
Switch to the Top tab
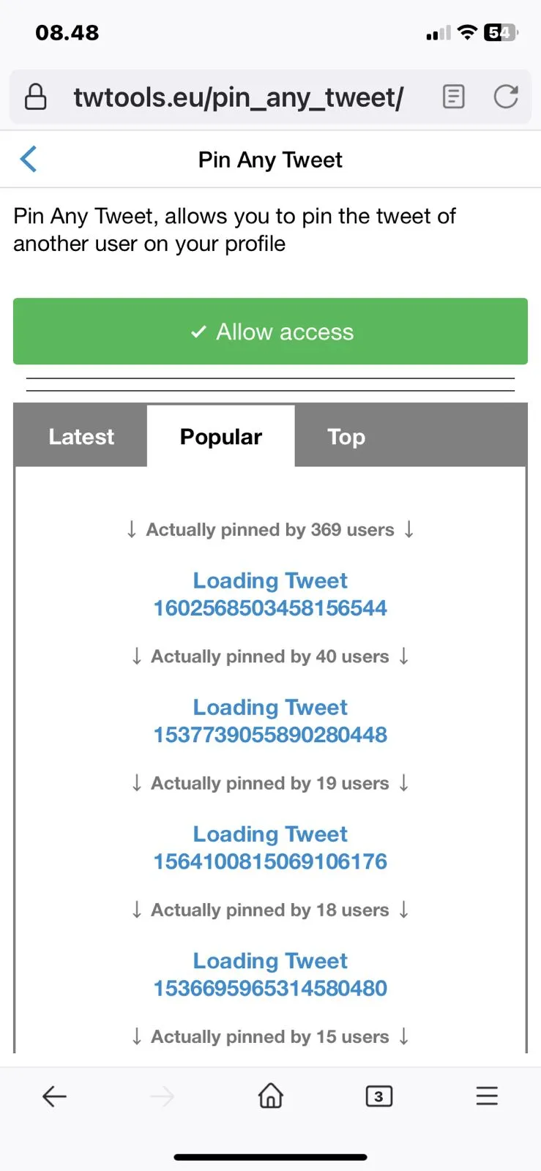pos(346,437)
